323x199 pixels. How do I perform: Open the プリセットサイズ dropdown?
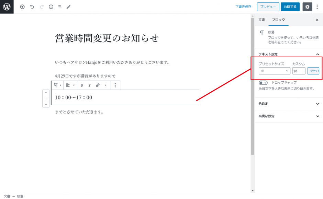coord(274,71)
